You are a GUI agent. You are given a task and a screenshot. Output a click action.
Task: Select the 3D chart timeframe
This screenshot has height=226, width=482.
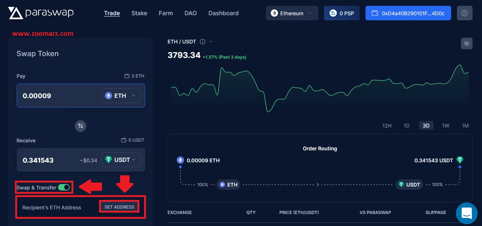[x=426, y=126]
